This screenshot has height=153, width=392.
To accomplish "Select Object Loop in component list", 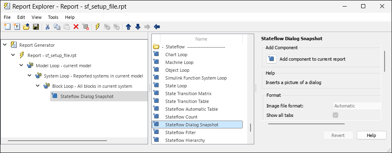I will point(177,70).
